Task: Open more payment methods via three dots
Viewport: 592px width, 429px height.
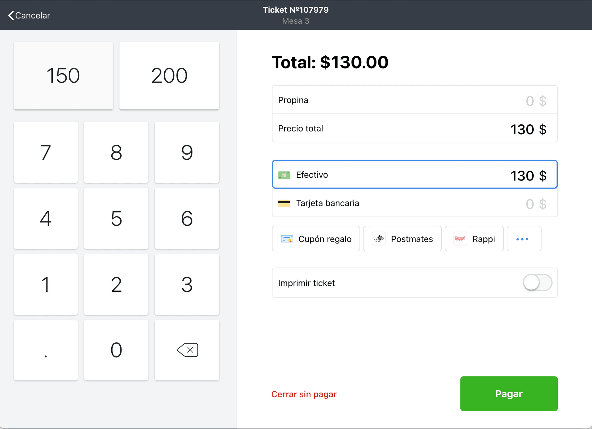Action: coord(524,239)
